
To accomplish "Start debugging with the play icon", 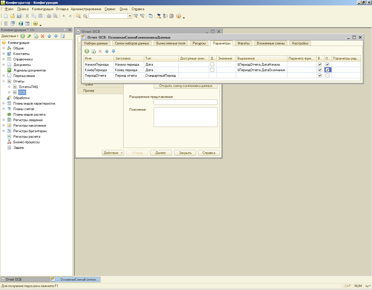I will [35, 24].
